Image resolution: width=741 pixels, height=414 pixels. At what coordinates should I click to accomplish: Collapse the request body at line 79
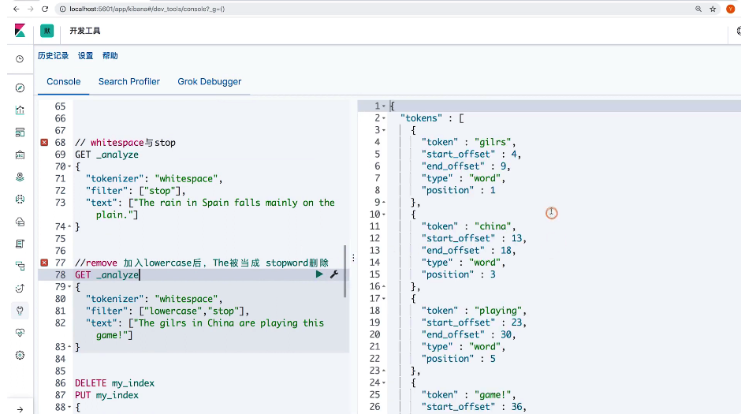69,287
